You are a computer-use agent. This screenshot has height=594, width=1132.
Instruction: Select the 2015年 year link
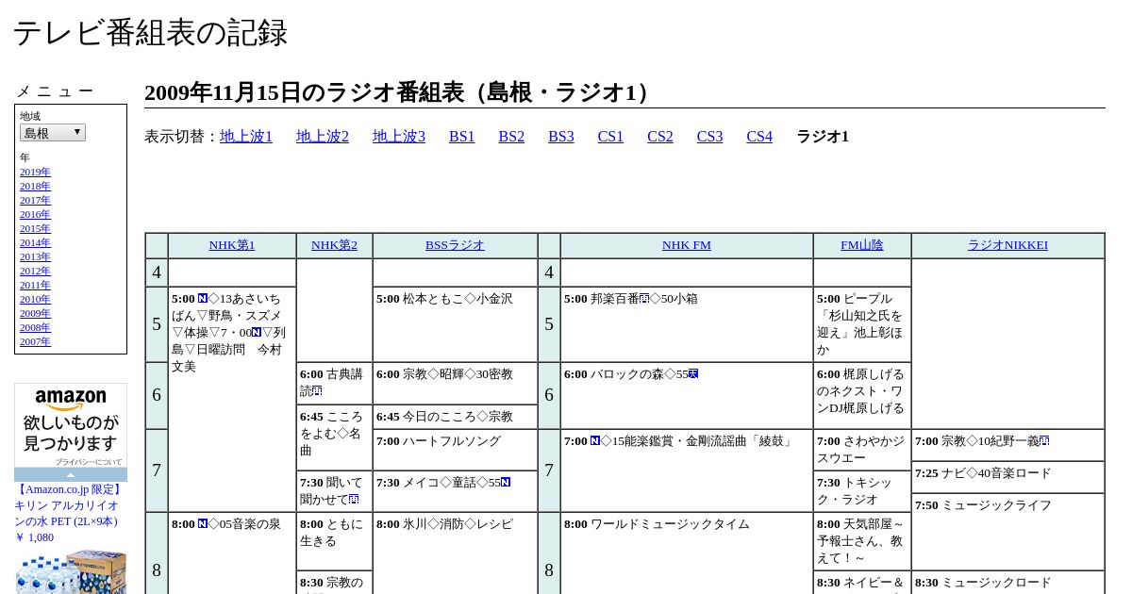click(35, 229)
